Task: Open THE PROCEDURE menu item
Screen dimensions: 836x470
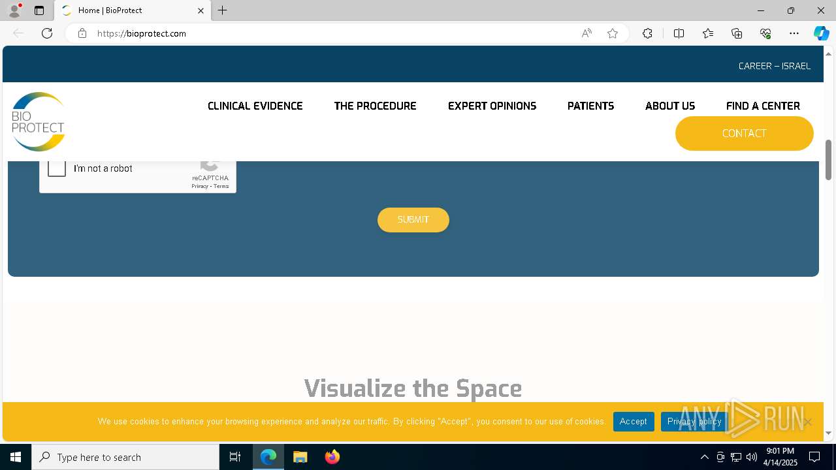Action: pyautogui.click(x=375, y=106)
